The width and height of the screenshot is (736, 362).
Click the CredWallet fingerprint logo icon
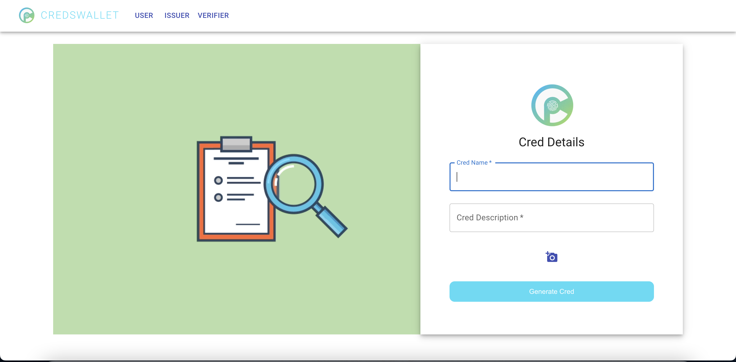pos(551,105)
